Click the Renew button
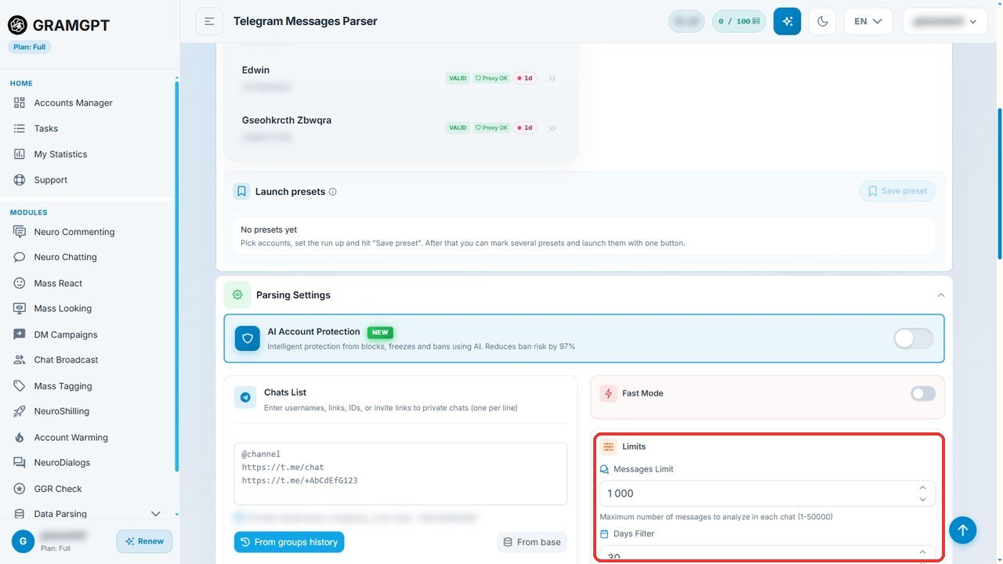The height and width of the screenshot is (564, 1003). coord(144,541)
